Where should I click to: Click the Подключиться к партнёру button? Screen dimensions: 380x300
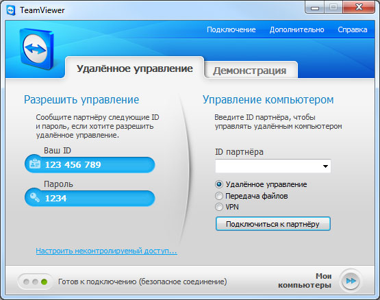(273, 224)
